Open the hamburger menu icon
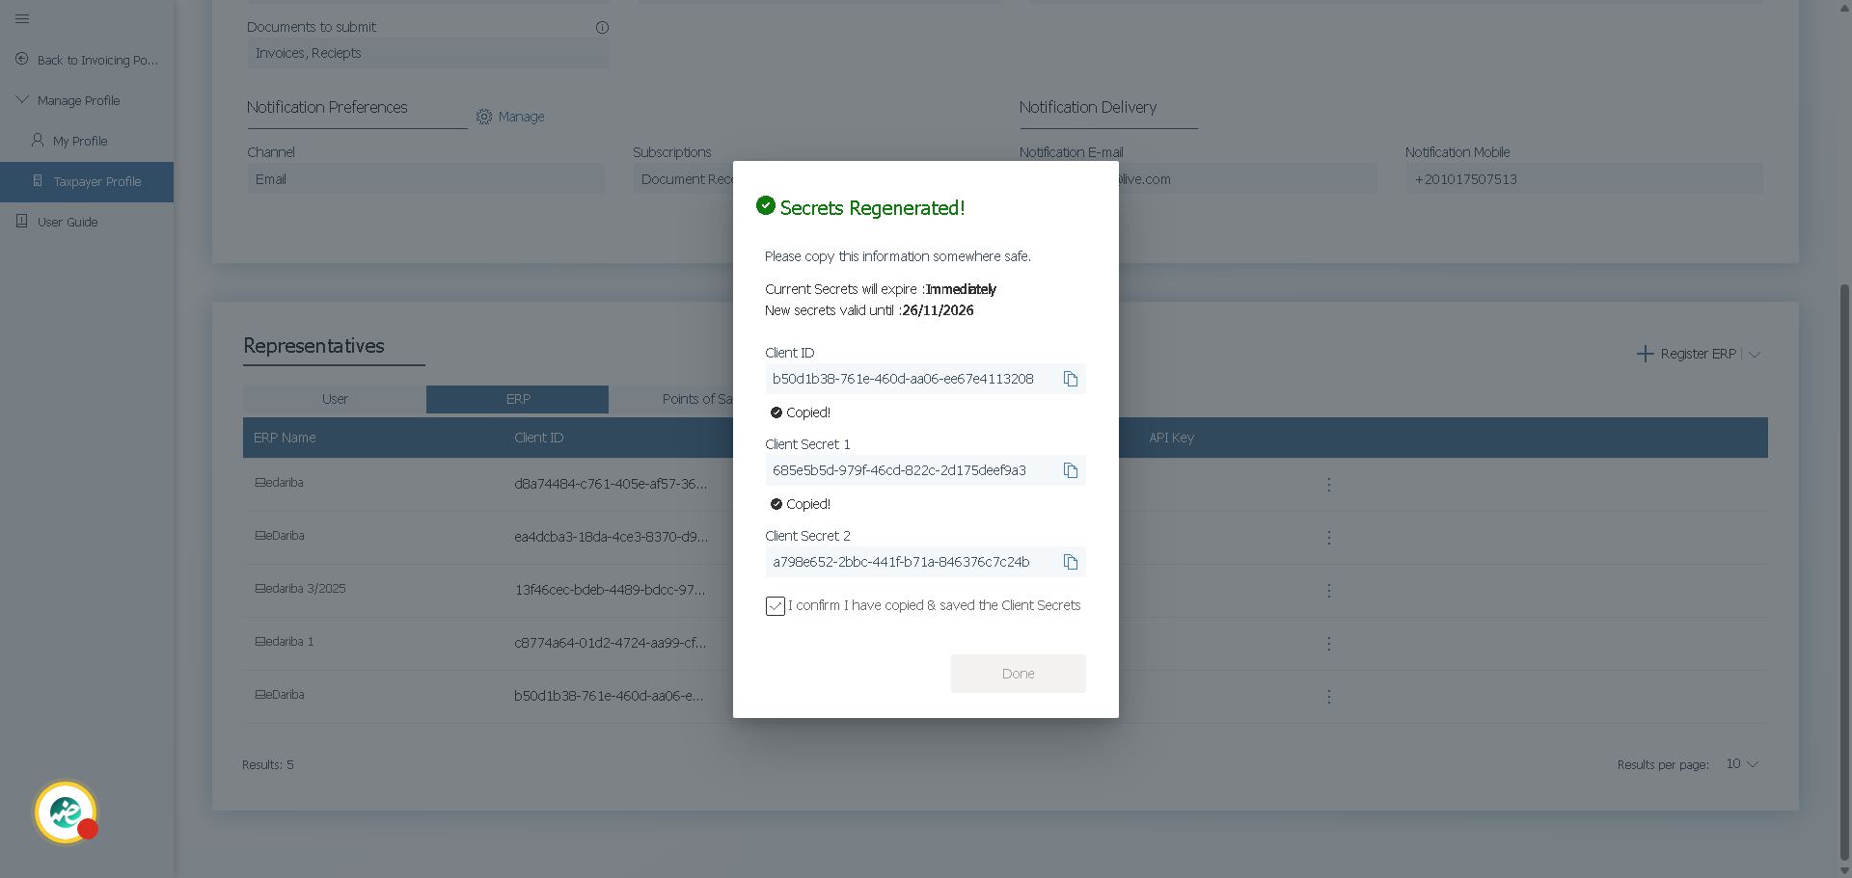The height and width of the screenshot is (878, 1852). pyautogui.click(x=22, y=18)
